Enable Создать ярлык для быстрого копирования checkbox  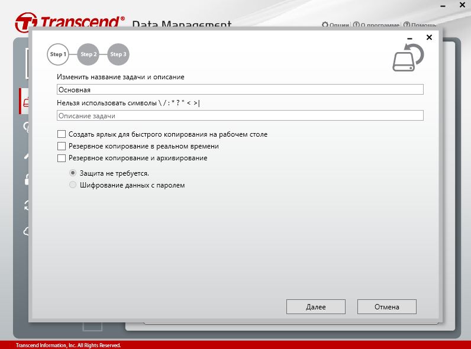click(62, 134)
